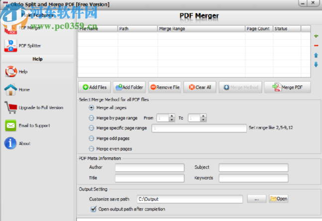Open the Help lifebuoy icon
The image size is (322, 221).
point(10,72)
